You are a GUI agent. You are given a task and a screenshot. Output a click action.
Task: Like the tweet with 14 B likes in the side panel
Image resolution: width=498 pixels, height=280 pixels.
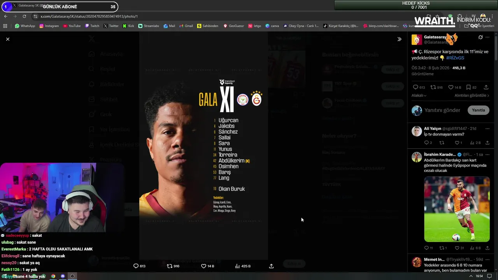[x=454, y=87]
